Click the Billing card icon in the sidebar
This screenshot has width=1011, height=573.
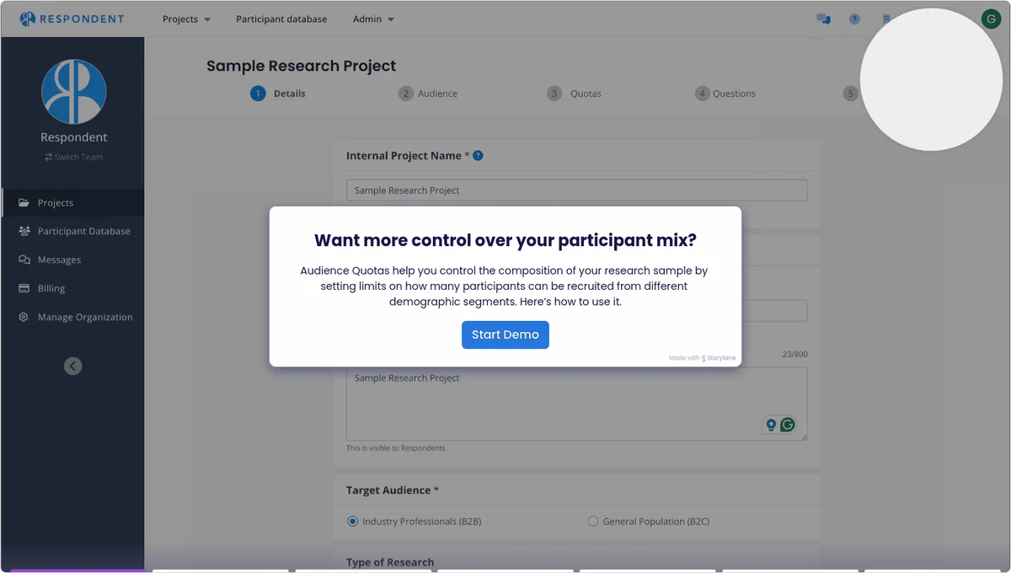pyautogui.click(x=24, y=288)
